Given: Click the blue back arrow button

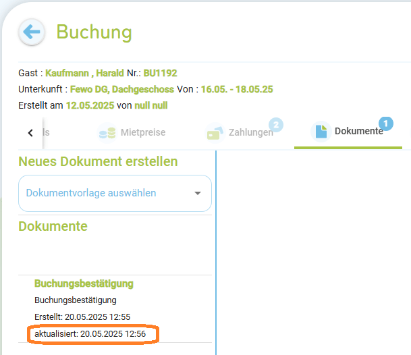Looking at the screenshot, I should click(32, 32).
